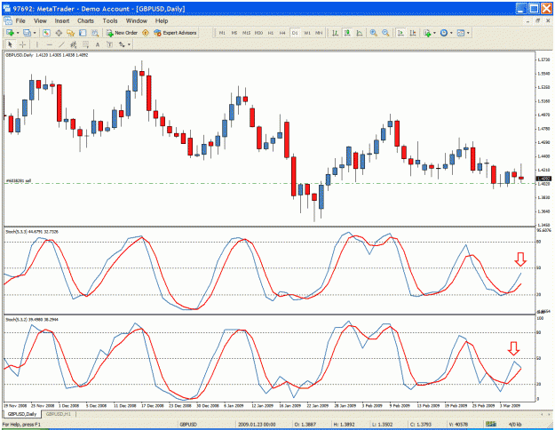Open the View menu
This screenshot has height=430, width=555.
40,21
